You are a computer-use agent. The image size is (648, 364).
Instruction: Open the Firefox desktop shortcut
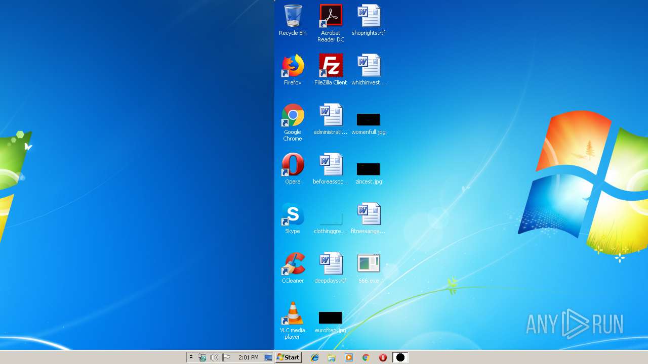coord(293,70)
